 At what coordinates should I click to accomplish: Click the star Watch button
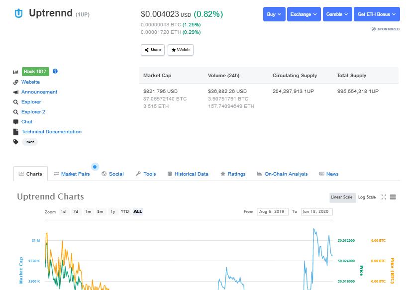tap(181, 50)
